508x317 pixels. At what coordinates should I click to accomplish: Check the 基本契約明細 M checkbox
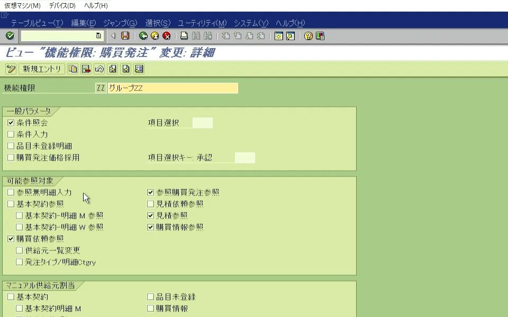click(19, 308)
